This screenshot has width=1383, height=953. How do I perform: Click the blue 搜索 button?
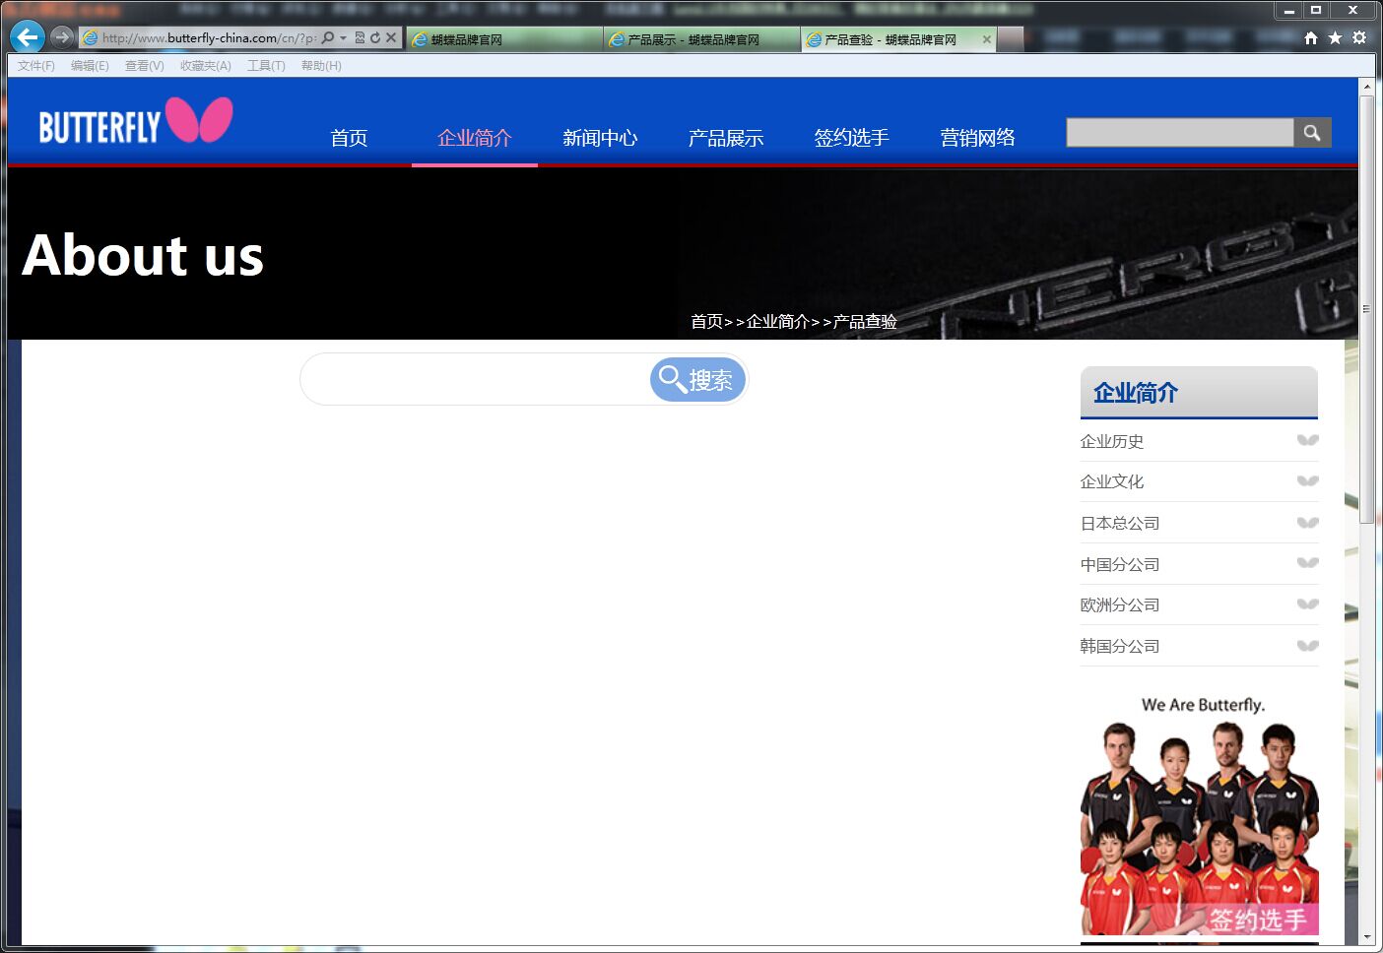point(697,379)
